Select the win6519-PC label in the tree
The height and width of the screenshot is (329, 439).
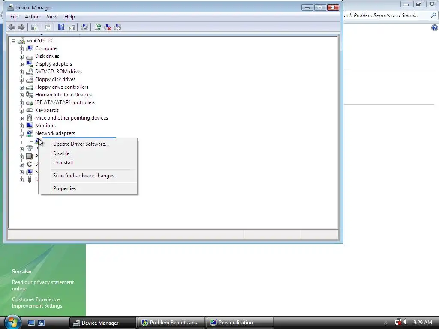click(x=40, y=41)
